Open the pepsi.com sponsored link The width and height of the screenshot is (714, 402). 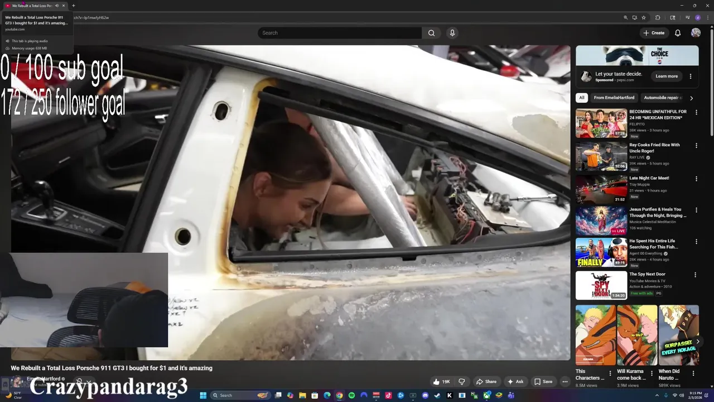point(625,80)
